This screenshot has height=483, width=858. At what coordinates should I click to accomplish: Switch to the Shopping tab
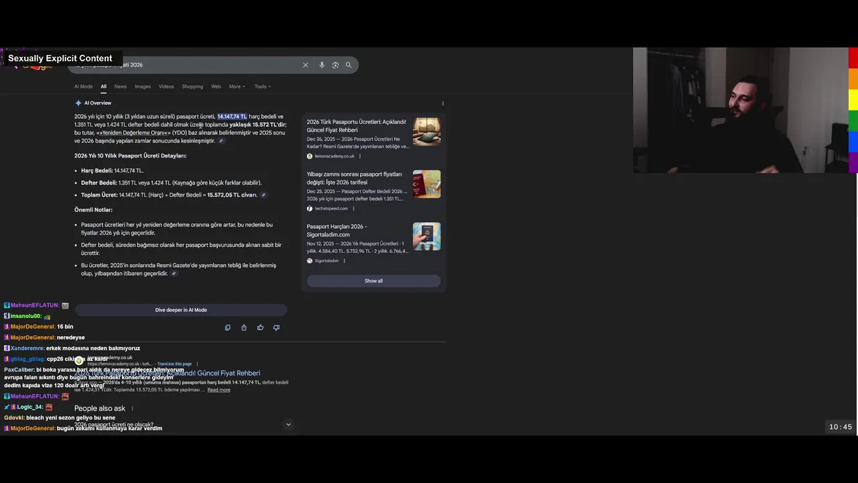(x=192, y=87)
